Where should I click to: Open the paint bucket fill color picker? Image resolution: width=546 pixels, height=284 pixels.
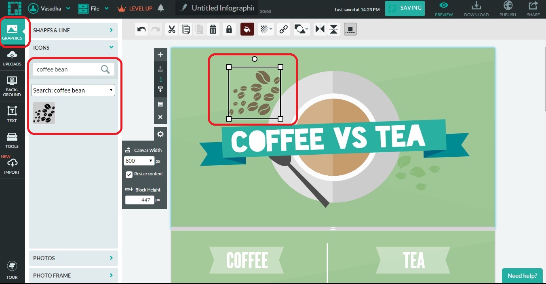[x=247, y=29]
